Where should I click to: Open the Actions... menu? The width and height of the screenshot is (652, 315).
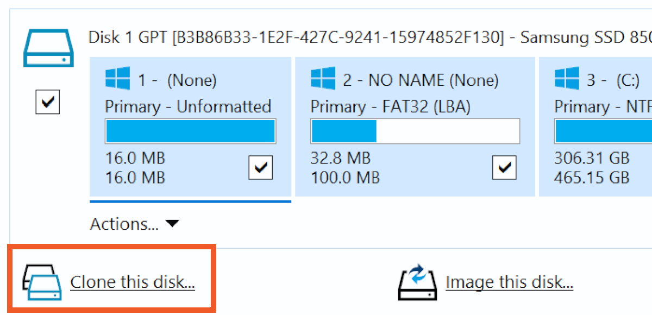124,224
